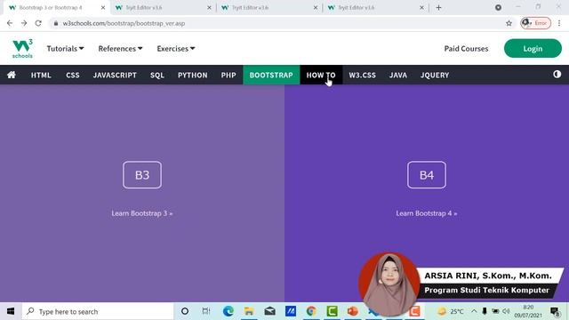
Task: Show hidden system tray icons
Action: pos(474,311)
